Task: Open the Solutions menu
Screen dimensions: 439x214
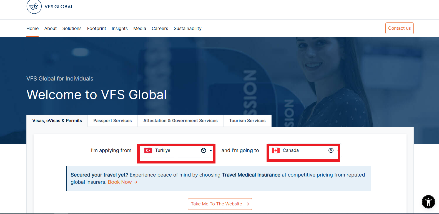Action: coord(72,28)
